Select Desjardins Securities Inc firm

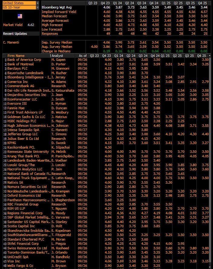pos(27,95)
